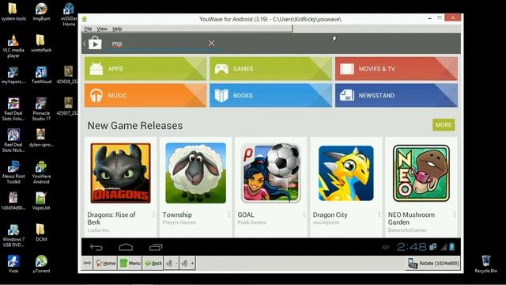Screen dimensions: 506x285
Task: Open overflow menu for Dragons: Rise of Berk
Action: 153,215
